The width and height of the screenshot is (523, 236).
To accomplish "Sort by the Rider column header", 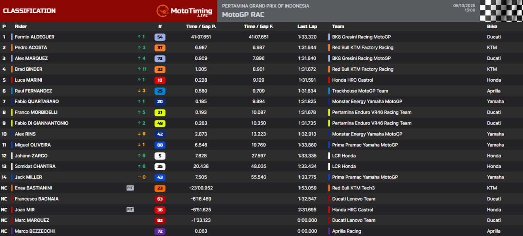I will pos(21,27).
